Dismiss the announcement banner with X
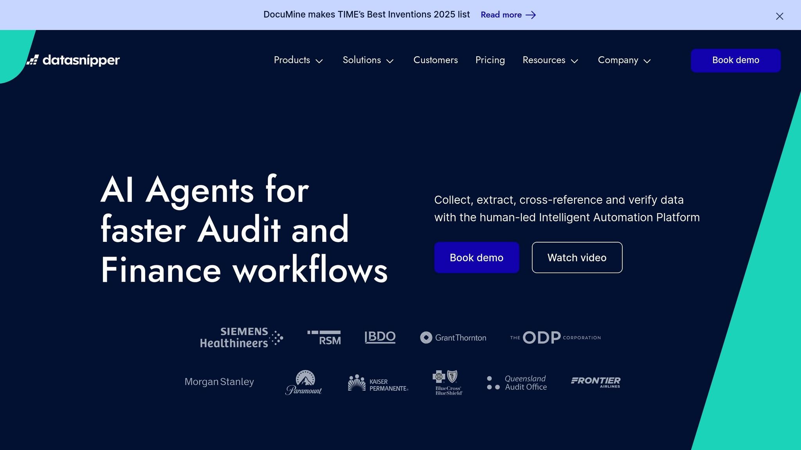The width and height of the screenshot is (801, 450). (779, 16)
